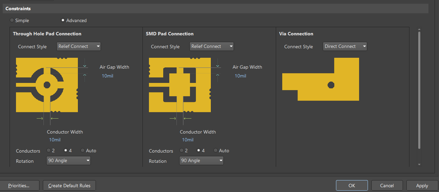Choose 2 conductors for Through Hole Pad
Viewport: 439px width, 192px height.
tap(49, 151)
